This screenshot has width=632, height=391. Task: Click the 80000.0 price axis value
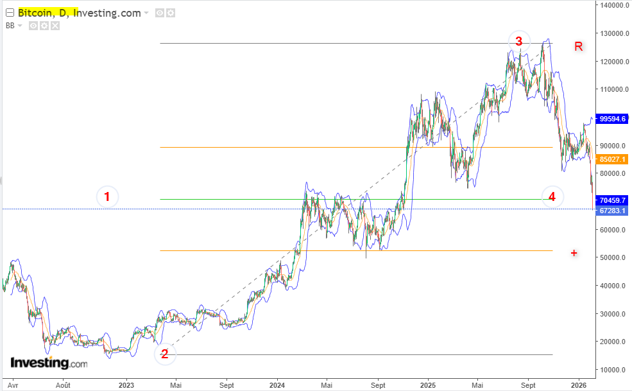(x=613, y=173)
